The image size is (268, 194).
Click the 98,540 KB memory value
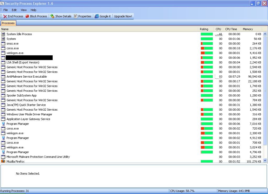(x=254, y=77)
